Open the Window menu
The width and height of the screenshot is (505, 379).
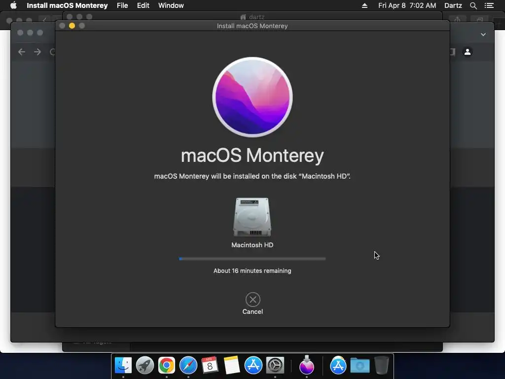[x=171, y=5]
